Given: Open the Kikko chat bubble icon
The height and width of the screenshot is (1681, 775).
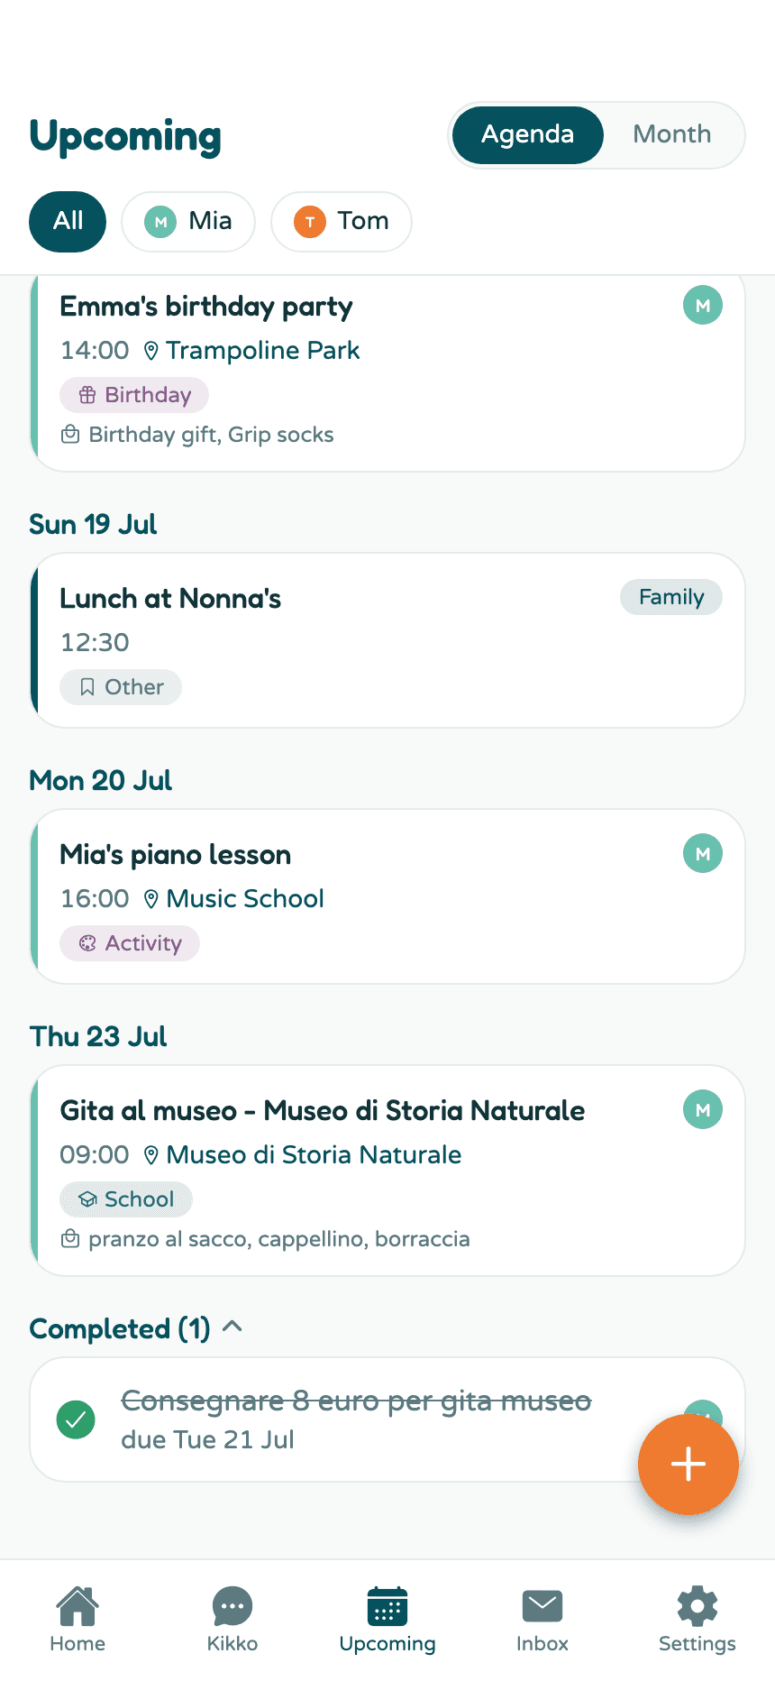Looking at the screenshot, I should click(x=232, y=1606).
